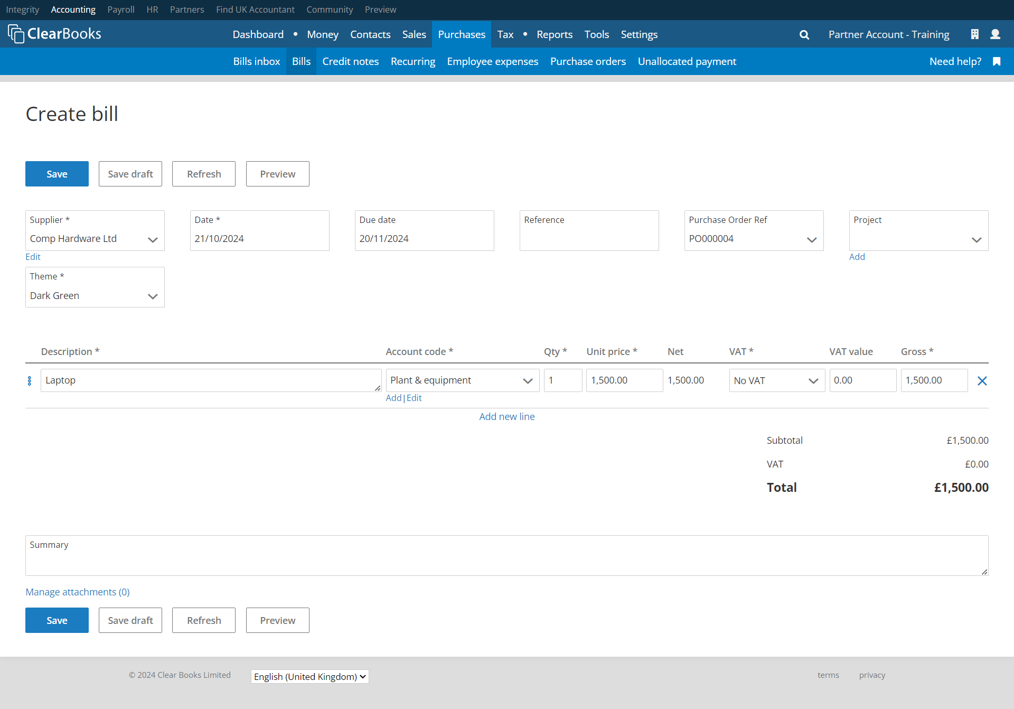Open Manage attachments link
The image size is (1014, 709).
pos(78,592)
